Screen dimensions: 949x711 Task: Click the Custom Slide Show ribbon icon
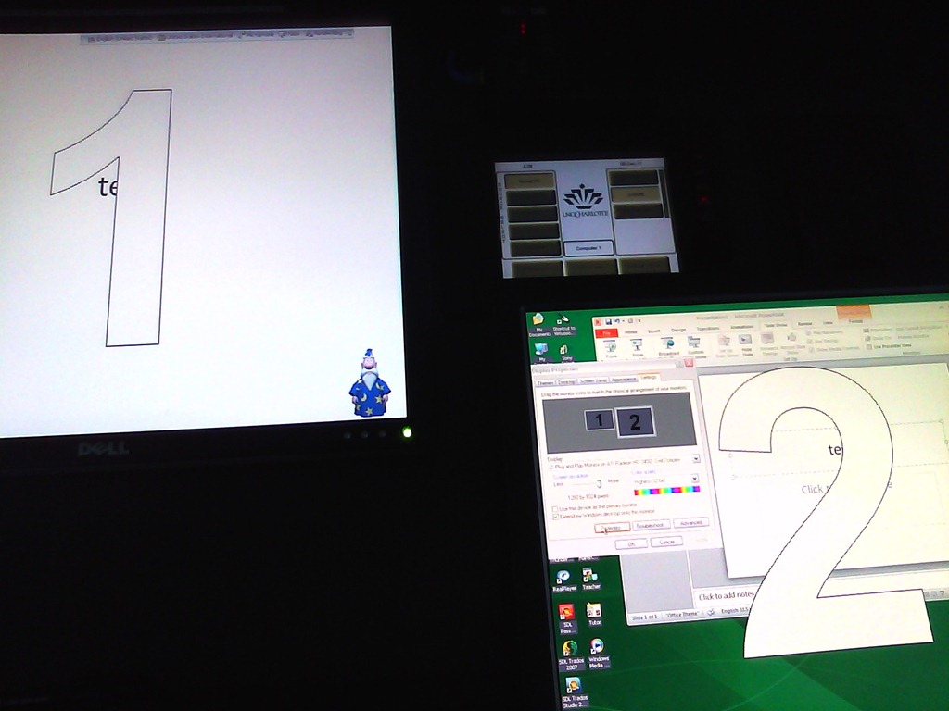694,343
